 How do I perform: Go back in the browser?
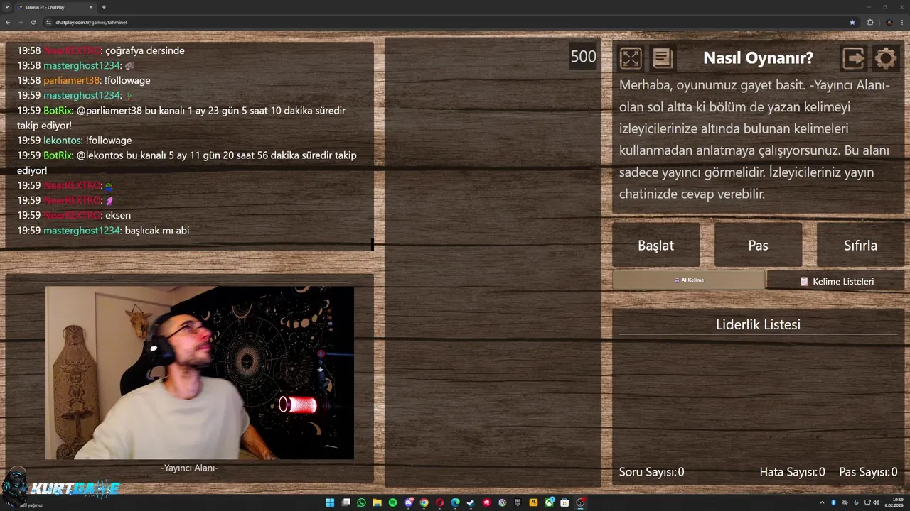click(x=8, y=22)
